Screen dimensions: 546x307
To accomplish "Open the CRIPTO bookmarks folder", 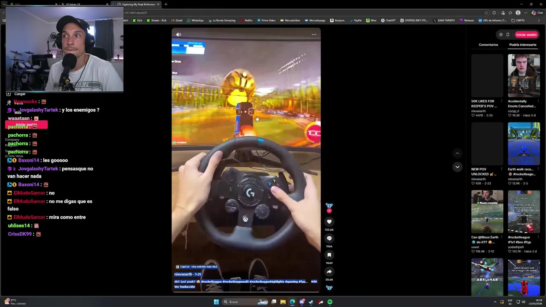I will [518, 20].
